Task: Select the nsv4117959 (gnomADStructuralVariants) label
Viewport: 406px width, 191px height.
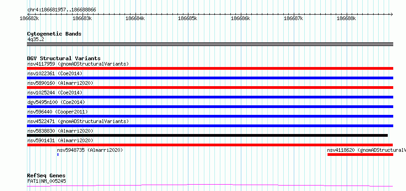Action: click(x=78, y=64)
